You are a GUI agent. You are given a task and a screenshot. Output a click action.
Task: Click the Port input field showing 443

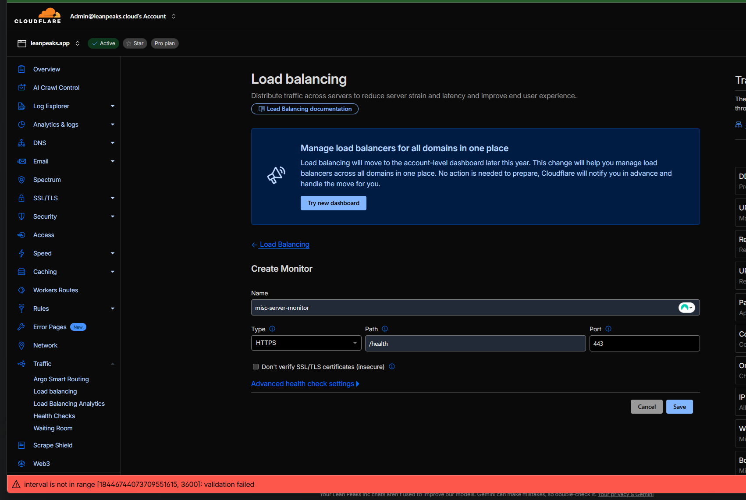coord(644,343)
